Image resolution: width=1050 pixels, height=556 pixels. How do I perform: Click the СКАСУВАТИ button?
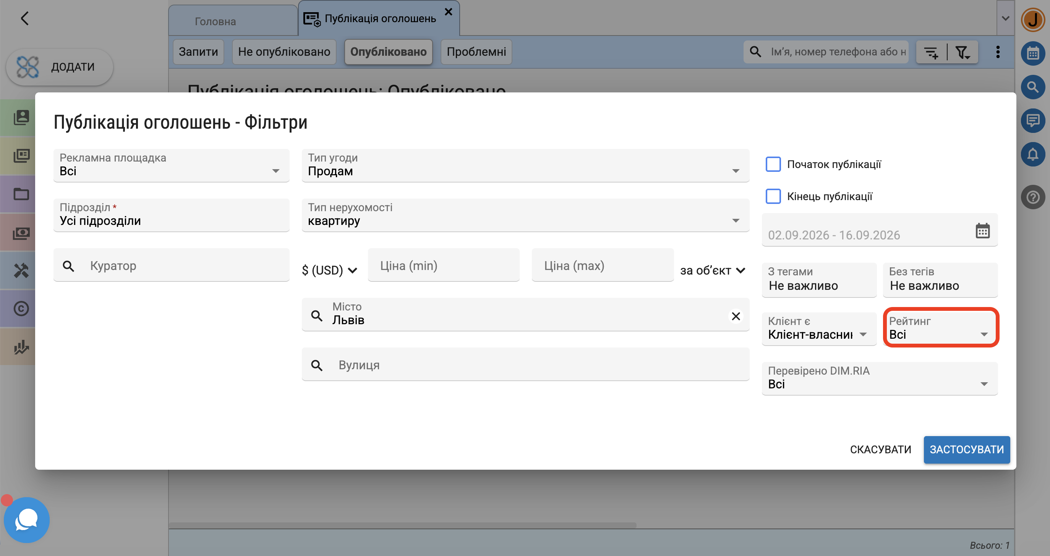pyautogui.click(x=880, y=449)
